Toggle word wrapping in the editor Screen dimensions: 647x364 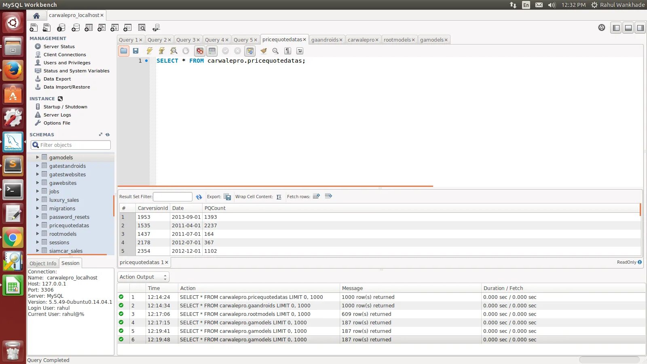(x=300, y=51)
